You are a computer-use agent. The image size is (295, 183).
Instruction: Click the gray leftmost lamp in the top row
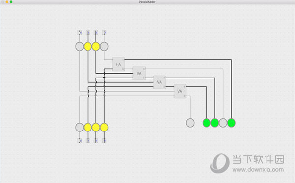80,46
